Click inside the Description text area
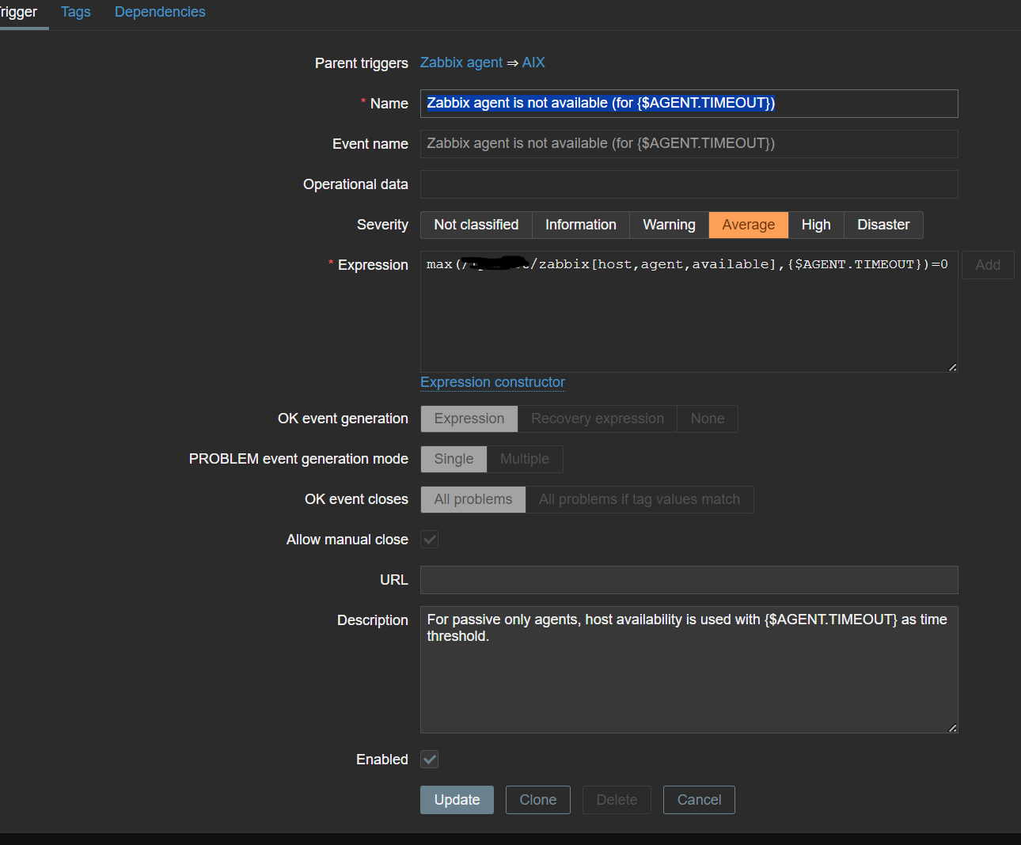The width and height of the screenshot is (1021, 845). (x=689, y=669)
